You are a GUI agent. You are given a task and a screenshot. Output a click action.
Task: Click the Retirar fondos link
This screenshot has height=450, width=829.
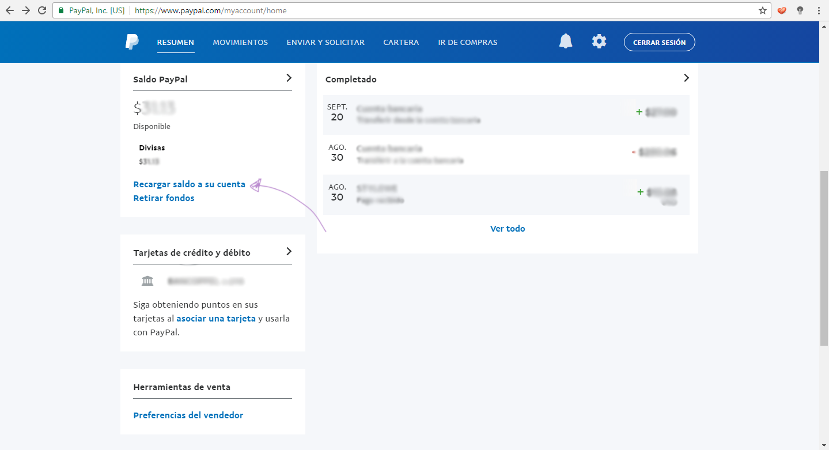(164, 198)
